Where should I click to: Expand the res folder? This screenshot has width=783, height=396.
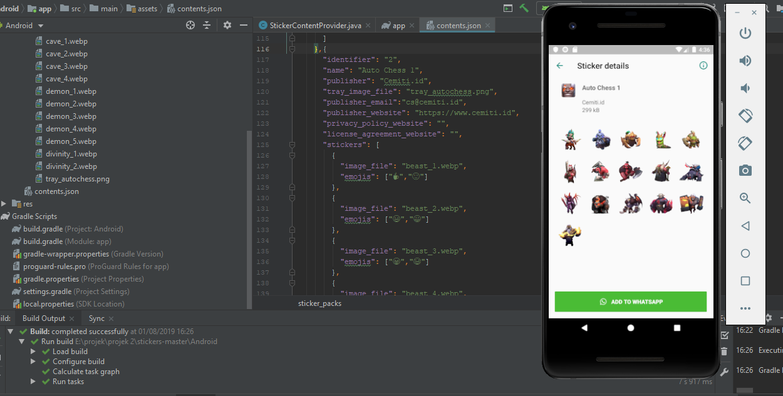click(4, 204)
